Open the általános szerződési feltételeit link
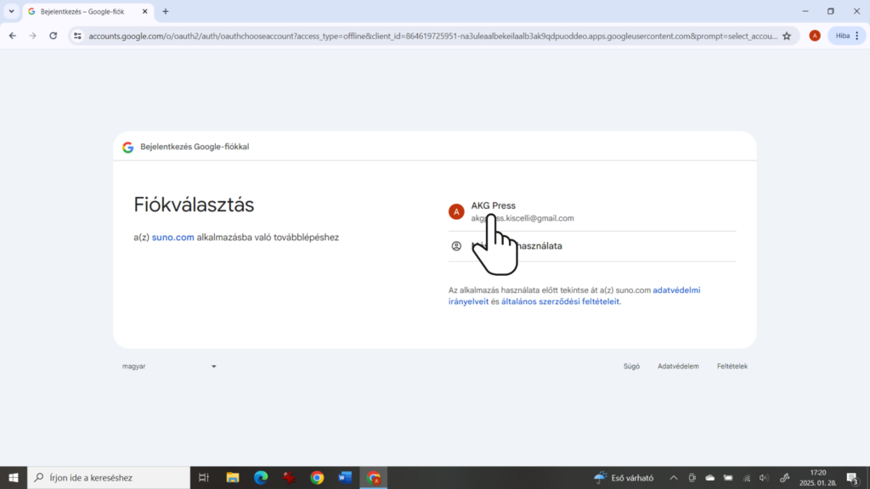The width and height of the screenshot is (870, 489). coord(561,301)
